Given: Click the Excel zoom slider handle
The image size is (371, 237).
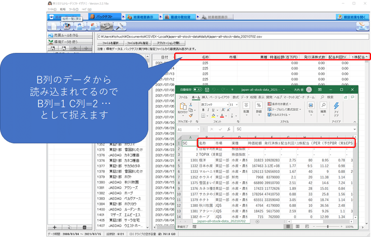Looking at the screenshot, I should [x=328, y=227].
